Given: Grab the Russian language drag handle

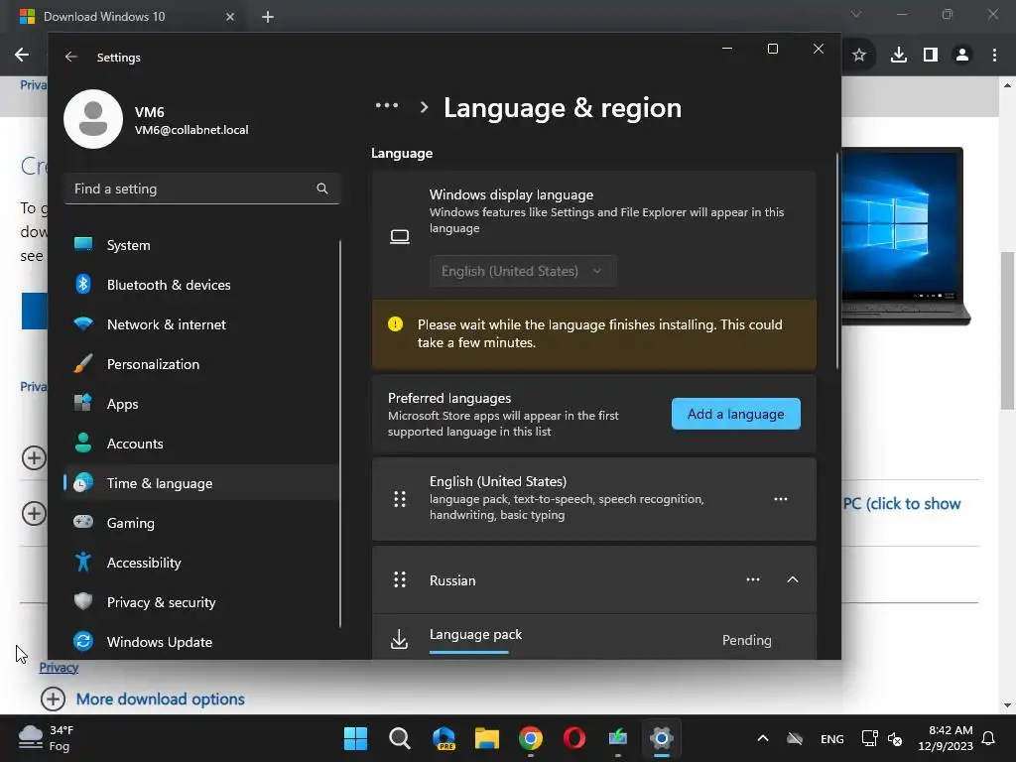Looking at the screenshot, I should tap(400, 579).
